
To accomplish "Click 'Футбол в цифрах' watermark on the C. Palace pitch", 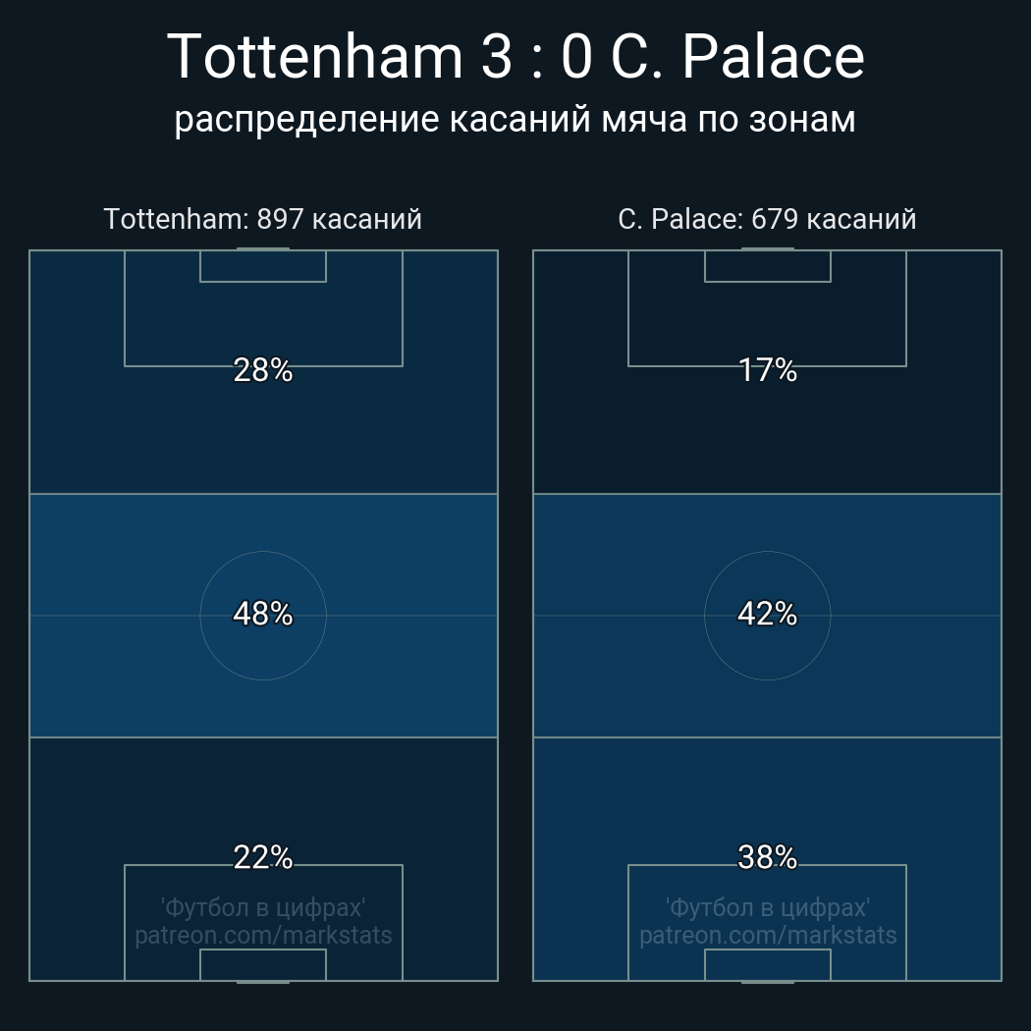I will [x=767, y=907].
